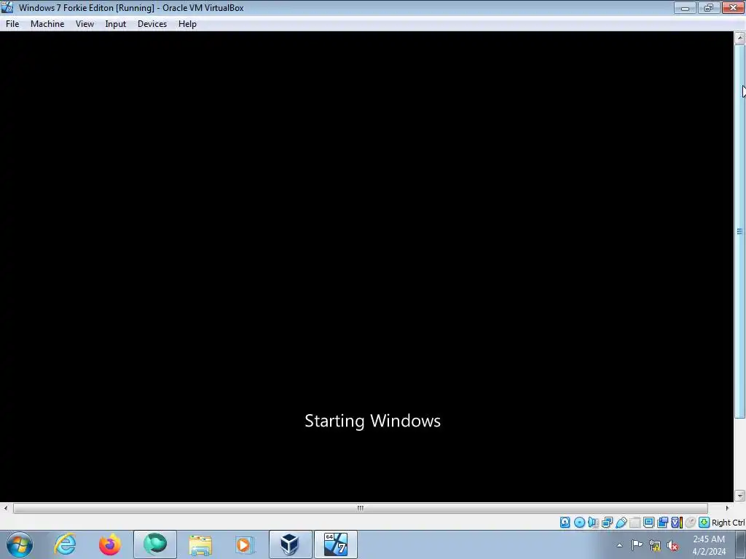The width and height of the screenshot is (746, 559).
Task: Click the USB devices status icon
Action: click(621, 523)
